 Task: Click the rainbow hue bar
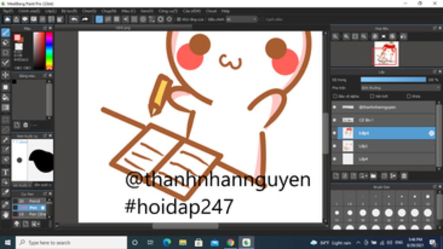49,51
